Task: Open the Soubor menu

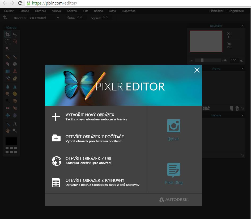Action: click(9, 11)
